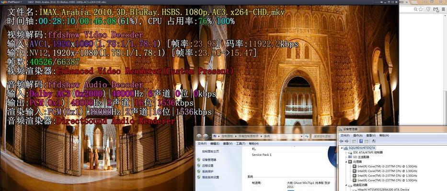
Task: Open the shield extension icon in browser
Action: tap(428, 10)
